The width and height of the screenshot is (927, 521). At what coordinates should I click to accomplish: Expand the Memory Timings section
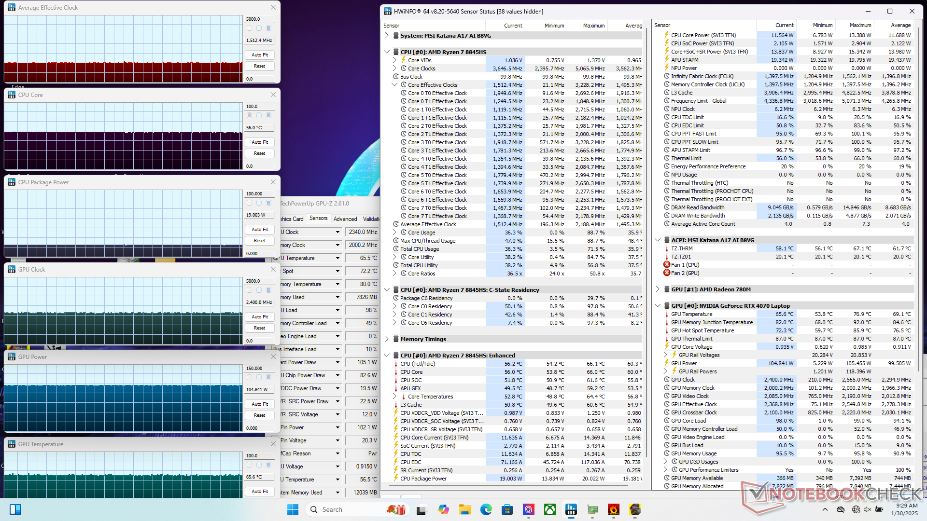click(x=387, y=339)
